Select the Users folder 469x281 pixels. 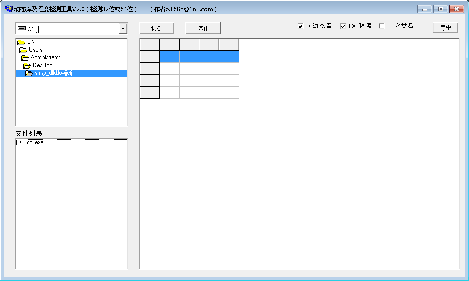click(x=71, y=50)
